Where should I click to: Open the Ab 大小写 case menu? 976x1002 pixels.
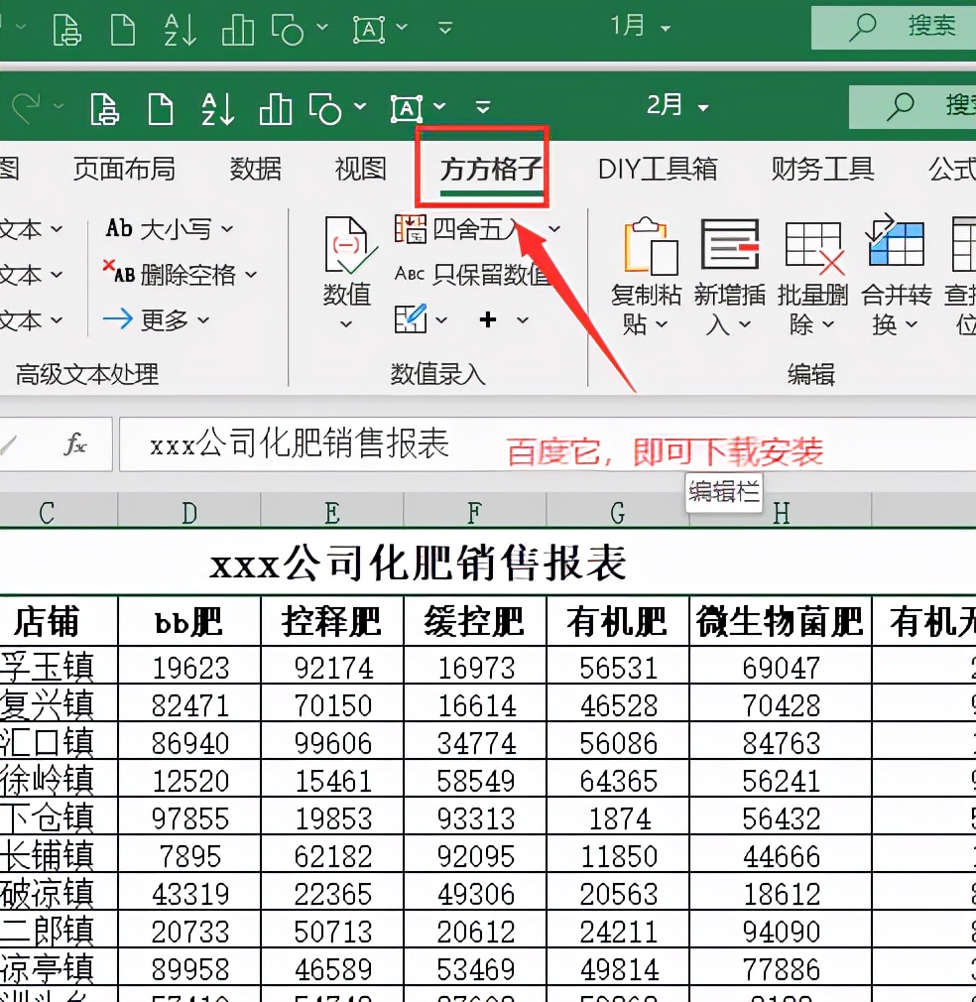click(x=170, y=229)
